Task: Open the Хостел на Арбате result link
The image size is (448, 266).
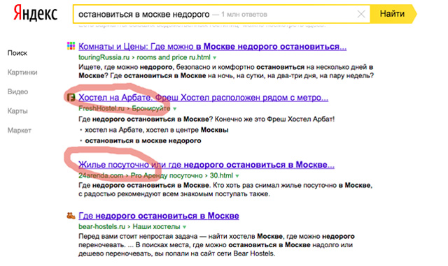Action: (204, 98)
